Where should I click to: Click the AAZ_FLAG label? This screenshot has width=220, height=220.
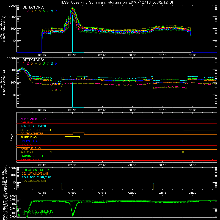tap(27, 152)
